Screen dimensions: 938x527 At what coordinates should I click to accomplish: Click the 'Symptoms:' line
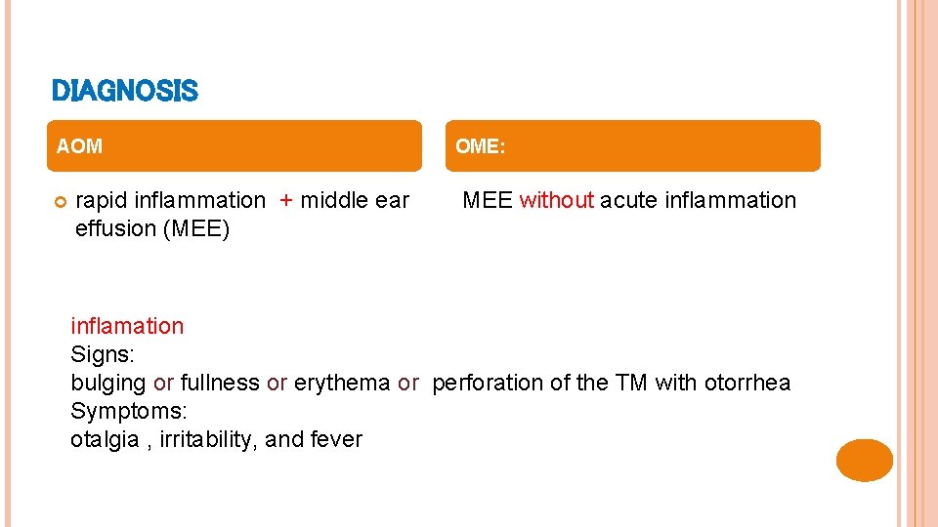(x=129, y=411)
